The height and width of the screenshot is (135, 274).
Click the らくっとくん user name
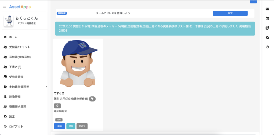[27, 18]
